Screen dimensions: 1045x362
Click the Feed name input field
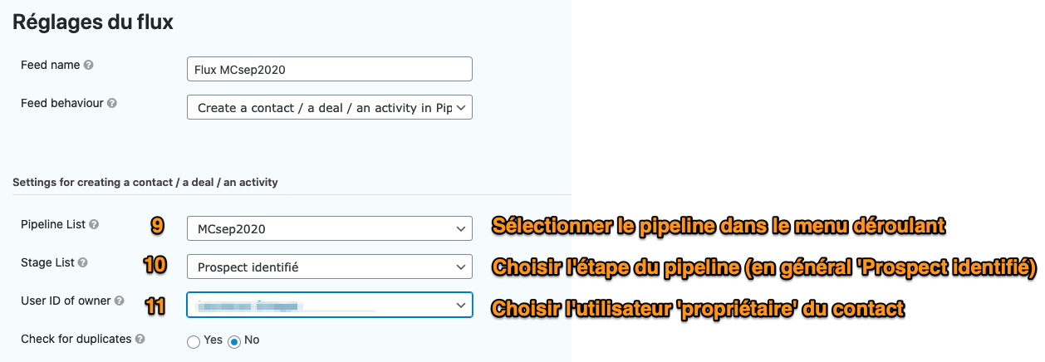330,69
